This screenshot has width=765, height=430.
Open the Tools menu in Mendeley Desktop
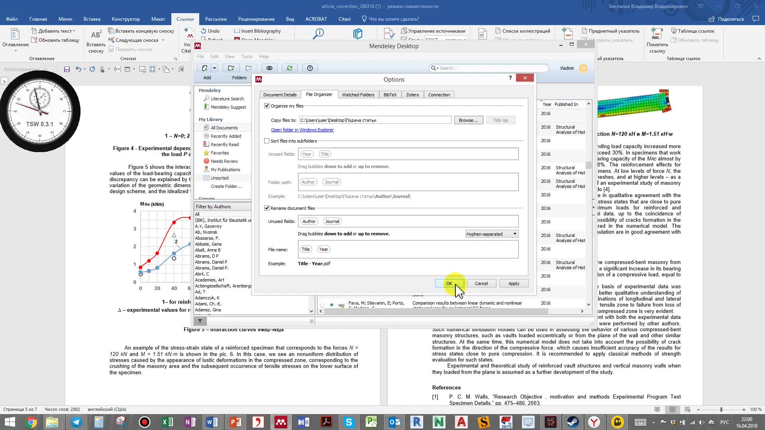[x=247, y=57]
